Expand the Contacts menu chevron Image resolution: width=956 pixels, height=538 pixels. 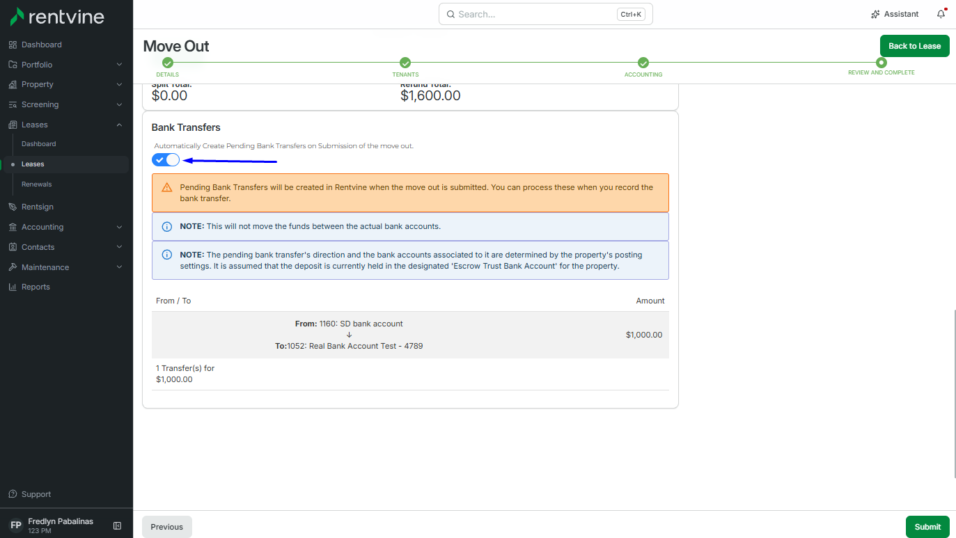click(119, 247)
